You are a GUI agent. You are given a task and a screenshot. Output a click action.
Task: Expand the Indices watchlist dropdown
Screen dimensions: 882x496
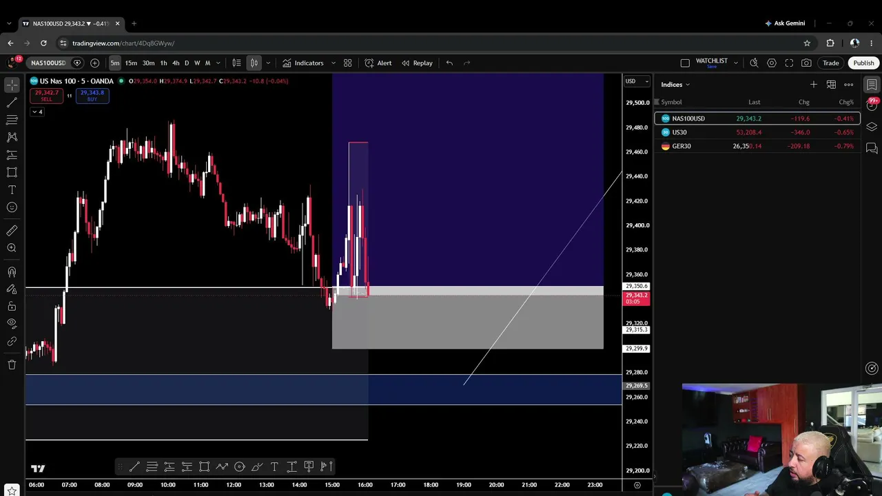(675, 85)
